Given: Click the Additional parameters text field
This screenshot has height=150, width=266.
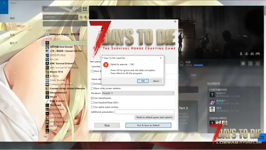Looking at the screenshot, I should 145,112.
